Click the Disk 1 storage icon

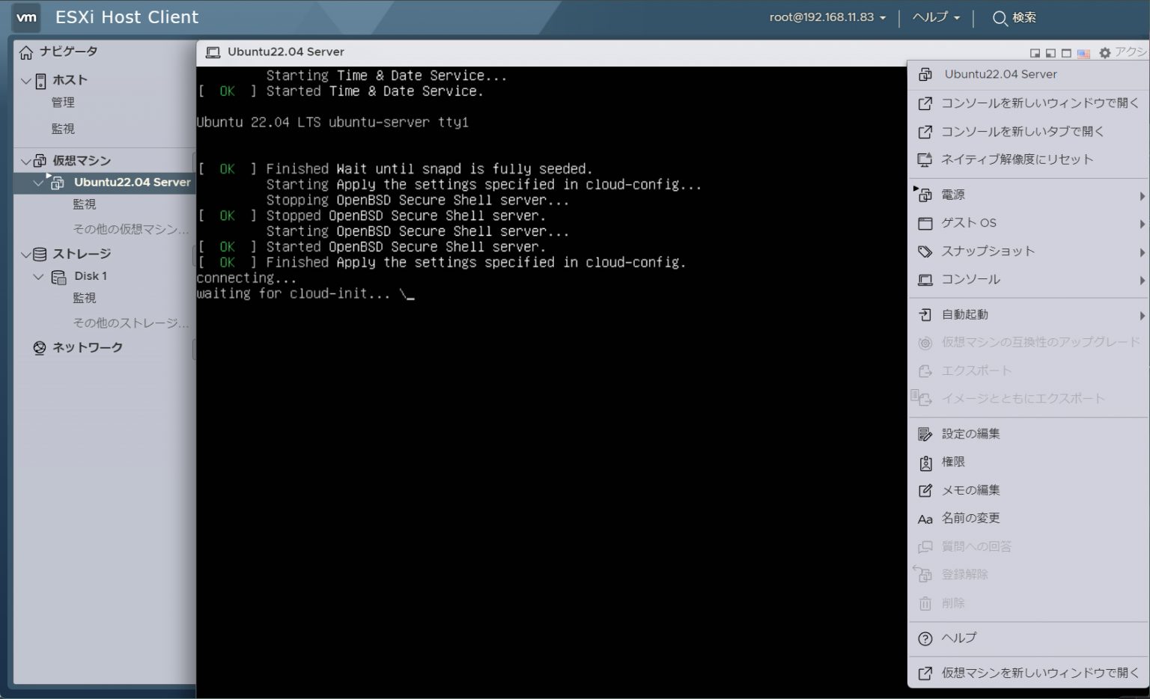coord(58,276)
